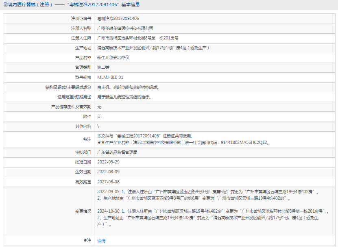Click the 审批部门 field label
This screenshot has width=338, height=248.
[83, 152]
